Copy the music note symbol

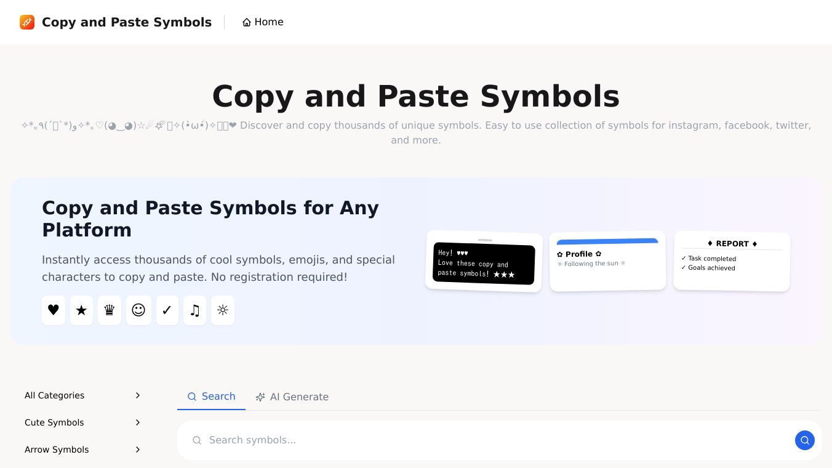pyautogui.click(x=194, y=310)
